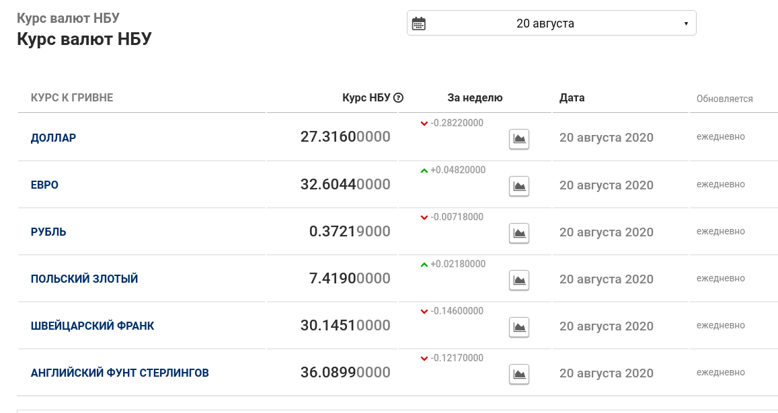Click ежедневно in the Английский фунт row
The height and width of the screenshot is (413, 778).
pos(720,372)
